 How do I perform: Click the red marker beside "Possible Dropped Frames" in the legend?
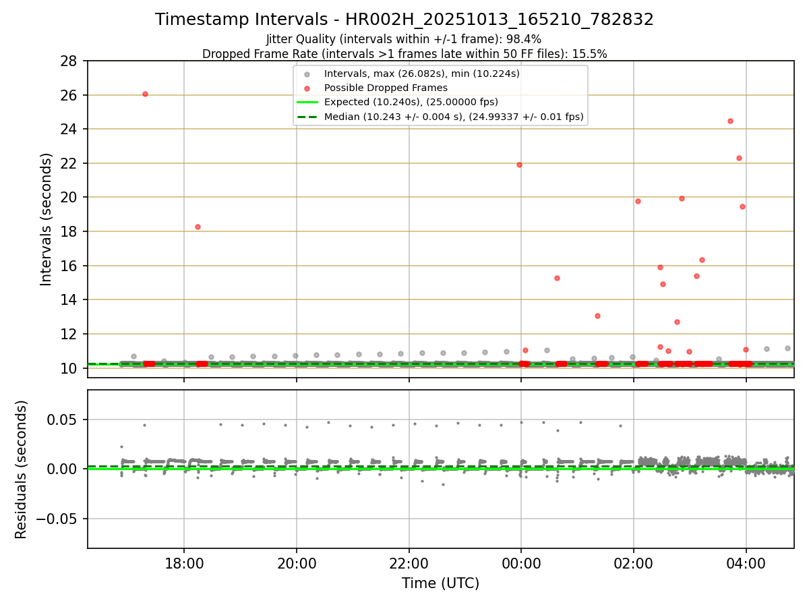(307, 88)
